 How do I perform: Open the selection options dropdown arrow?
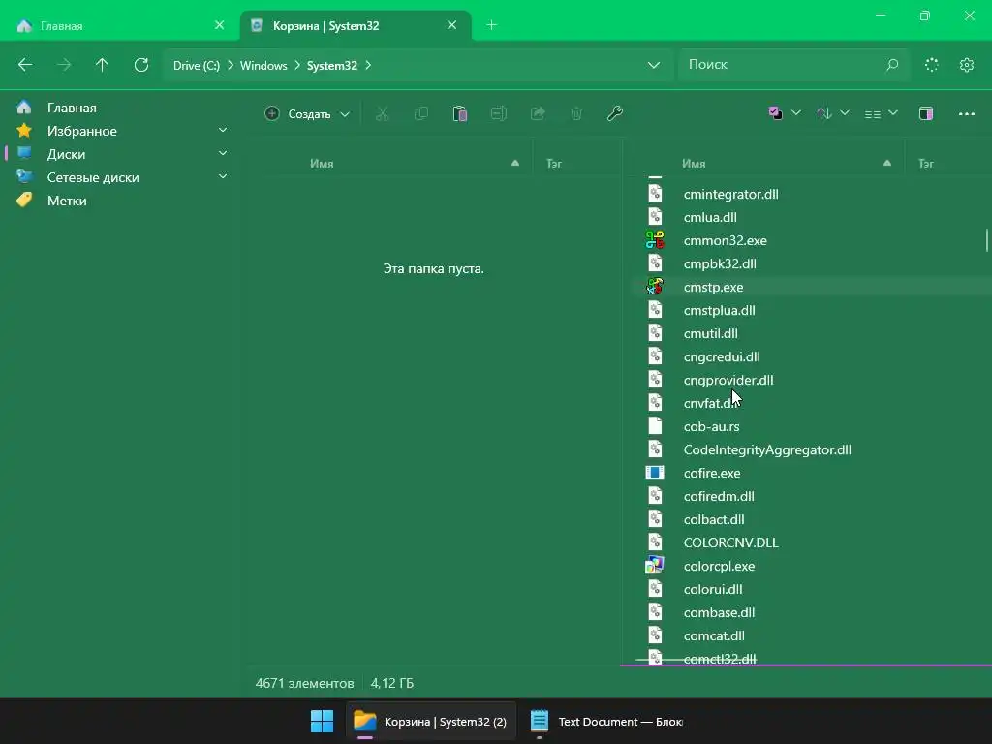pos(796,113)
